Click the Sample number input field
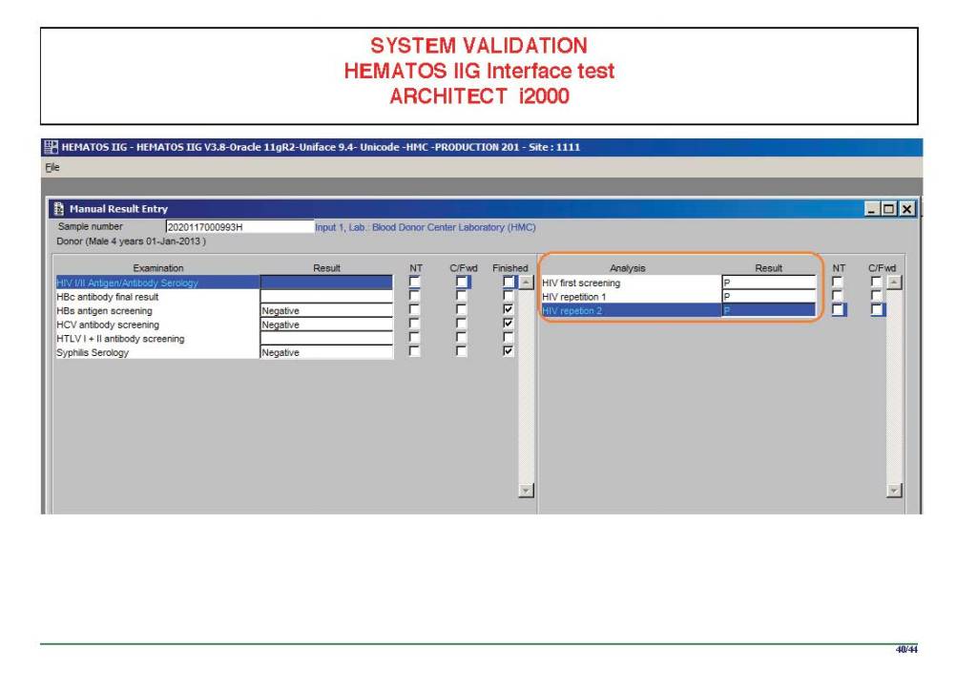The image size is (977, 691). click(x=239, y=227)
